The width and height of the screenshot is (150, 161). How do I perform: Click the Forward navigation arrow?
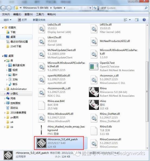[x=9, y=8]
